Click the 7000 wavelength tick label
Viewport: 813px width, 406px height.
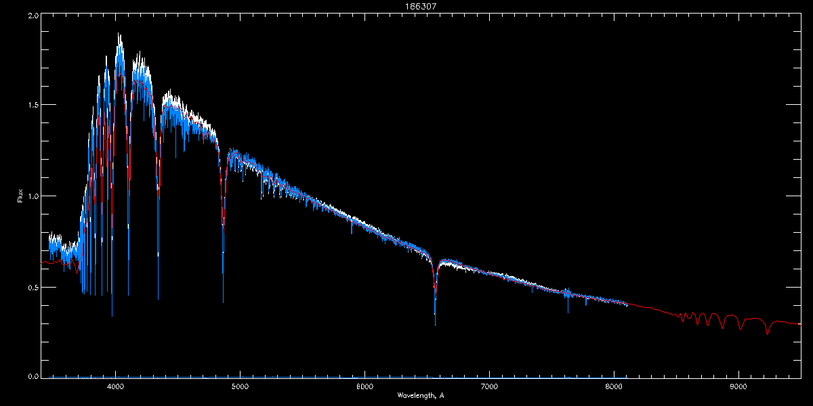tap(489, 387)
